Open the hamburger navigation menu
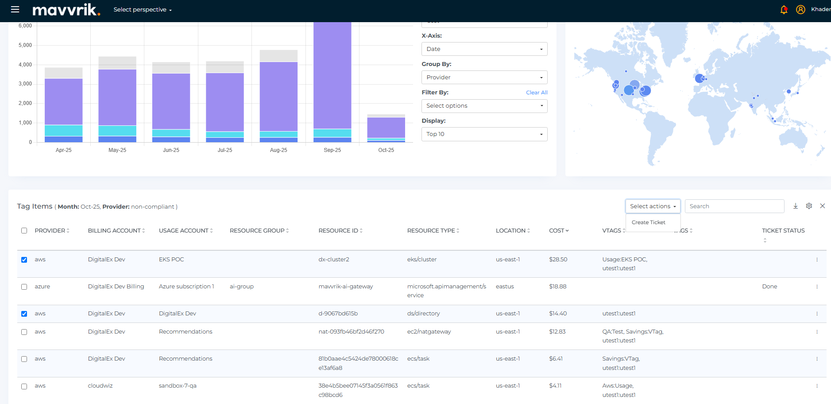 click(15, 9)
